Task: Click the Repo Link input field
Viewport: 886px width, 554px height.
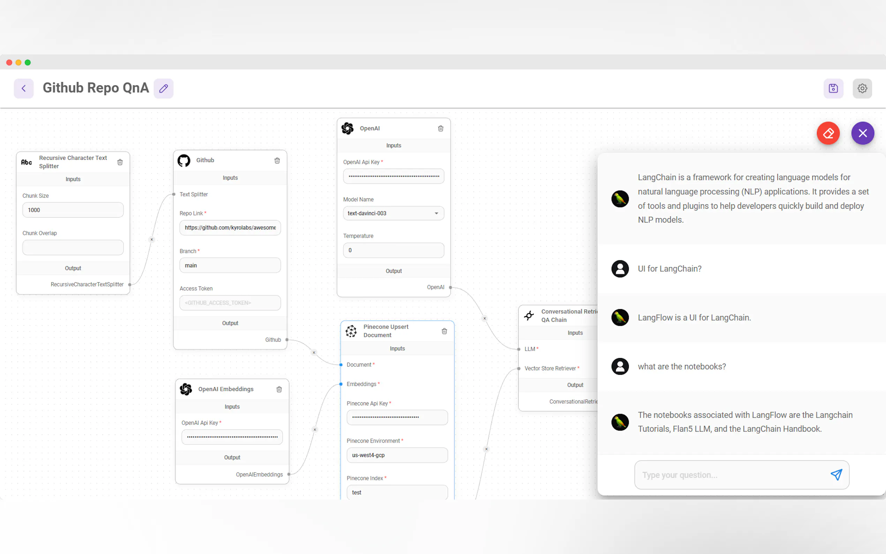Action: click(x=230, y=227)
